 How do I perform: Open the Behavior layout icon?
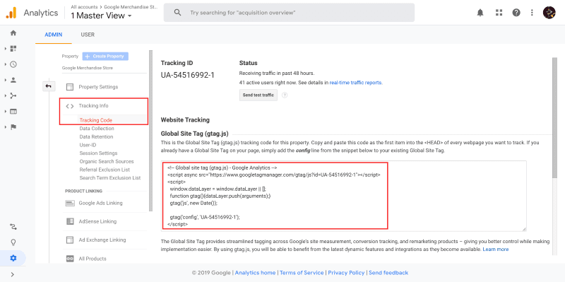(x=13, y=112)
